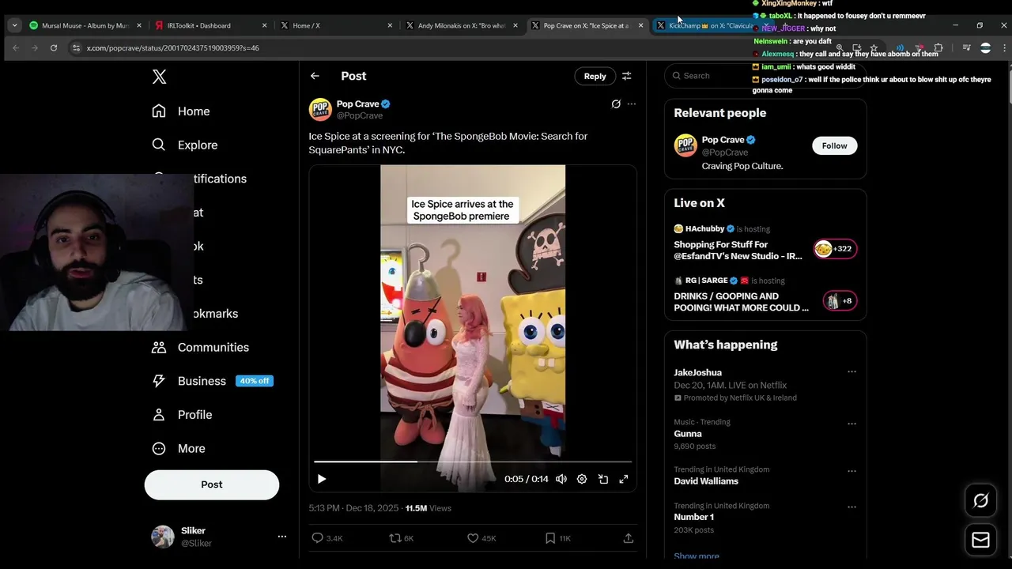
Task: View site information icon in address bar
Action: 76,48
